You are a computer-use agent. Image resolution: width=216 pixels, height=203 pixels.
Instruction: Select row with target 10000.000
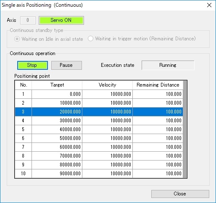(x=99, y=103)
